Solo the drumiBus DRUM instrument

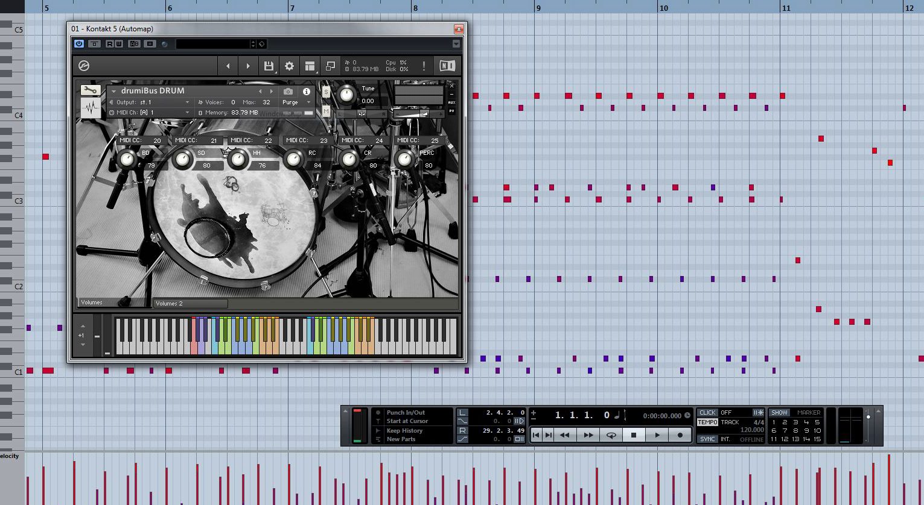(x=326, y=92)
